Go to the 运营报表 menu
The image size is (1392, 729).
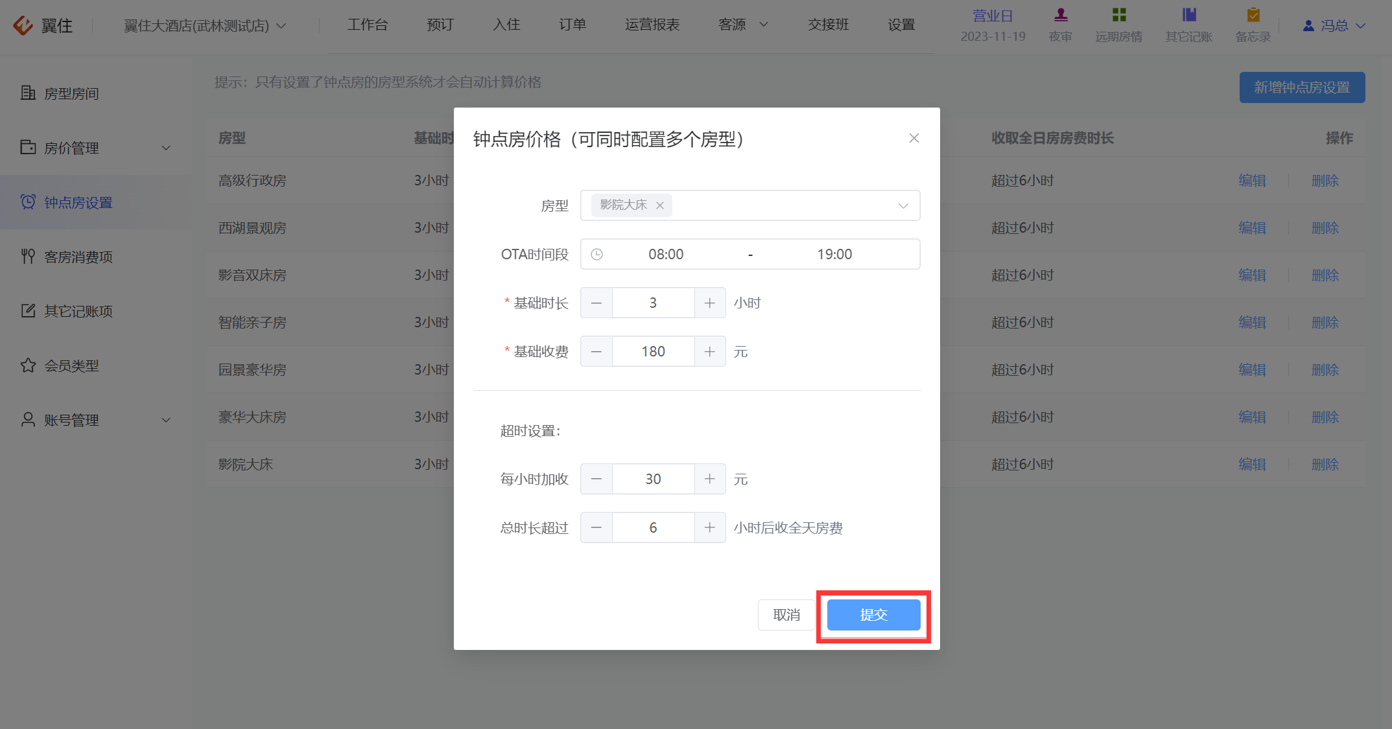click(x=652, y=25)
